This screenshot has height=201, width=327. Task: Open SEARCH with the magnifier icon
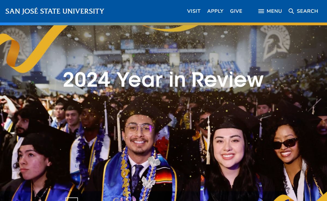tap(303, 11)
